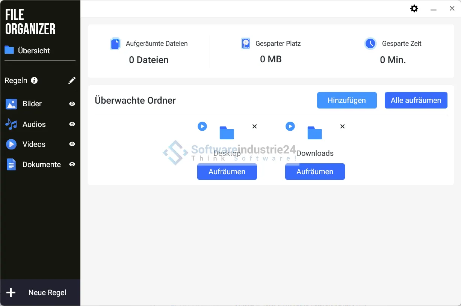Click the play icon above Desktop folder
The width and height of the screenshot is (461, 306).
click(202, 126)
